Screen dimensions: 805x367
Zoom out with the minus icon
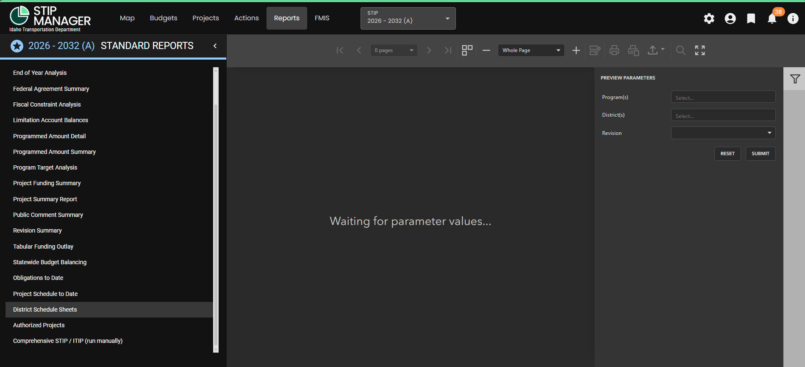pyautogui.click(x=486, y=50)
